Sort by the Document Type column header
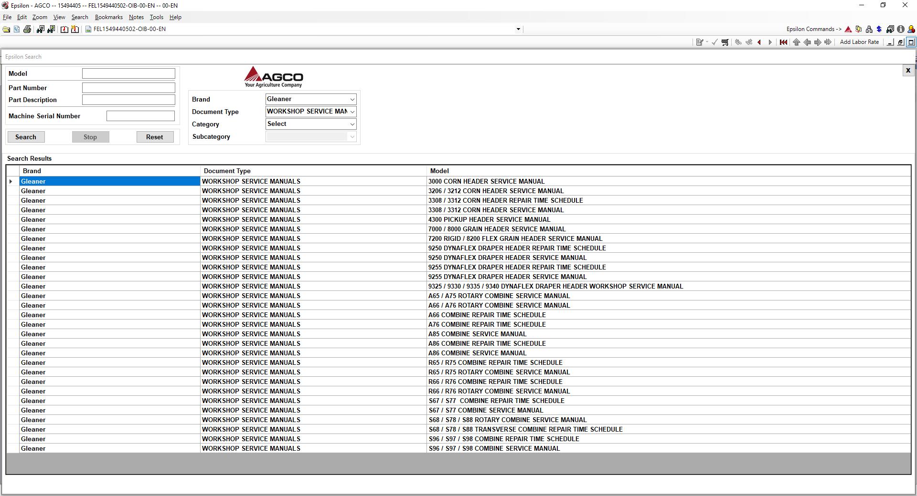The height and width of the screenshot is (496, 917). 313,171
